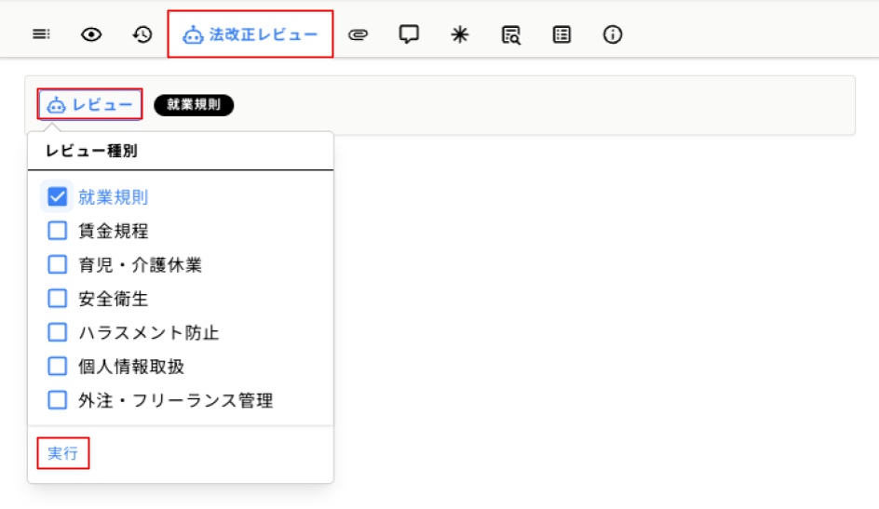
Task: Click the レビュー種別 heading text
Action: coord(91,151)
